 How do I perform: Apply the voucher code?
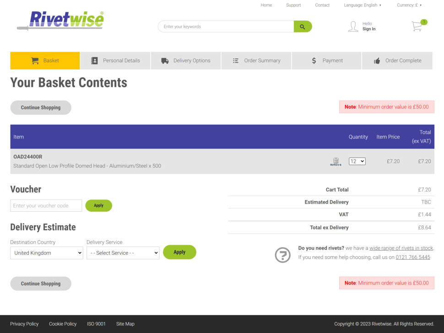pos(98,205)
